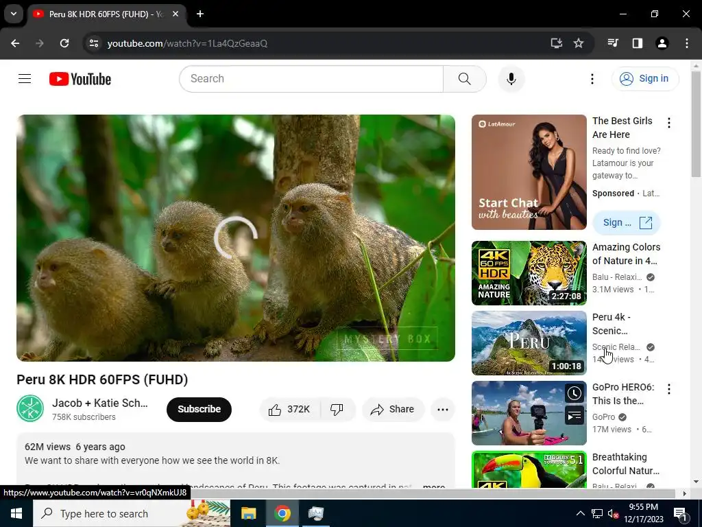Open the network tray icon

click(x=597, y=513)
